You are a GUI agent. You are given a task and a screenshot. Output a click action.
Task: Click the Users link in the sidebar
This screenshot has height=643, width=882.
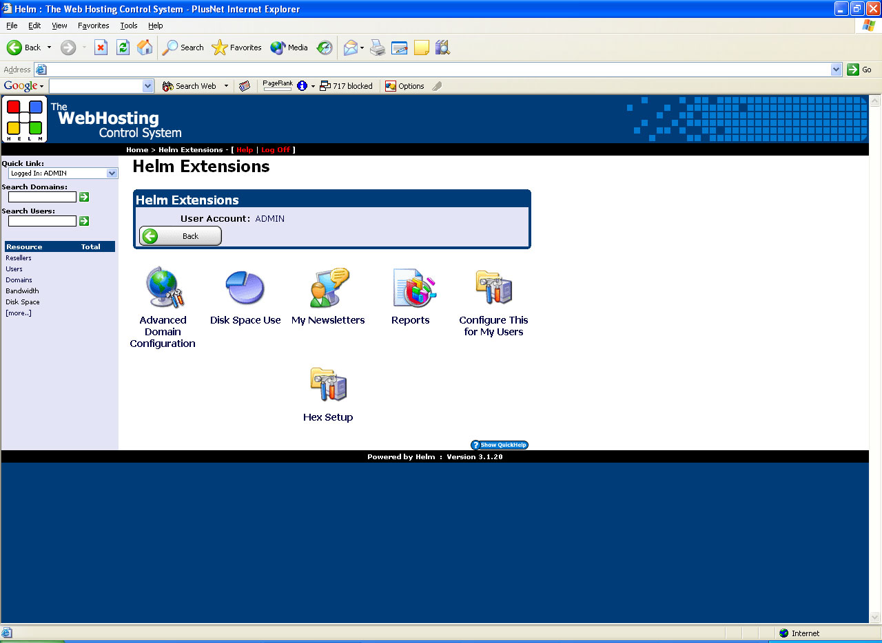tap(14, 269)
